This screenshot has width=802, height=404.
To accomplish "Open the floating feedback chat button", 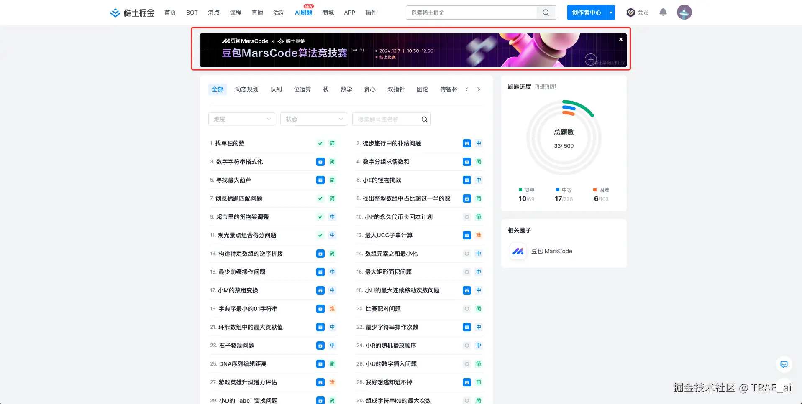I will pyautogui.click(x=784, y=364).
